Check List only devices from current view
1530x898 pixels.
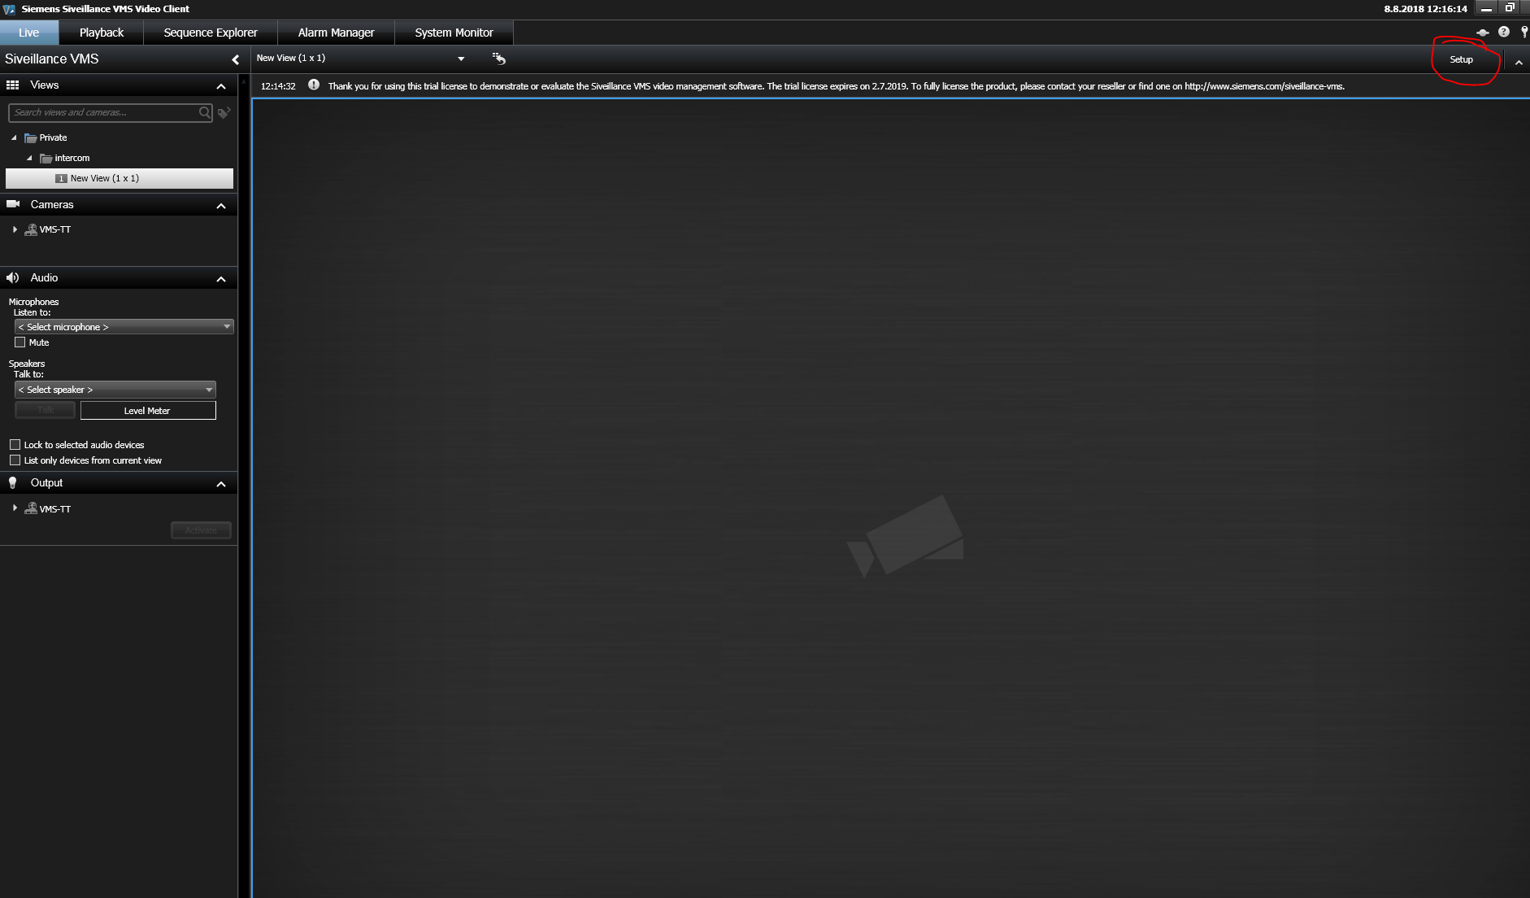click(15, 460)
